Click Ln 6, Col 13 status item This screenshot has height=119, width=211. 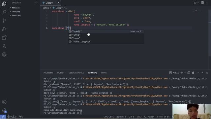[109, 117]
